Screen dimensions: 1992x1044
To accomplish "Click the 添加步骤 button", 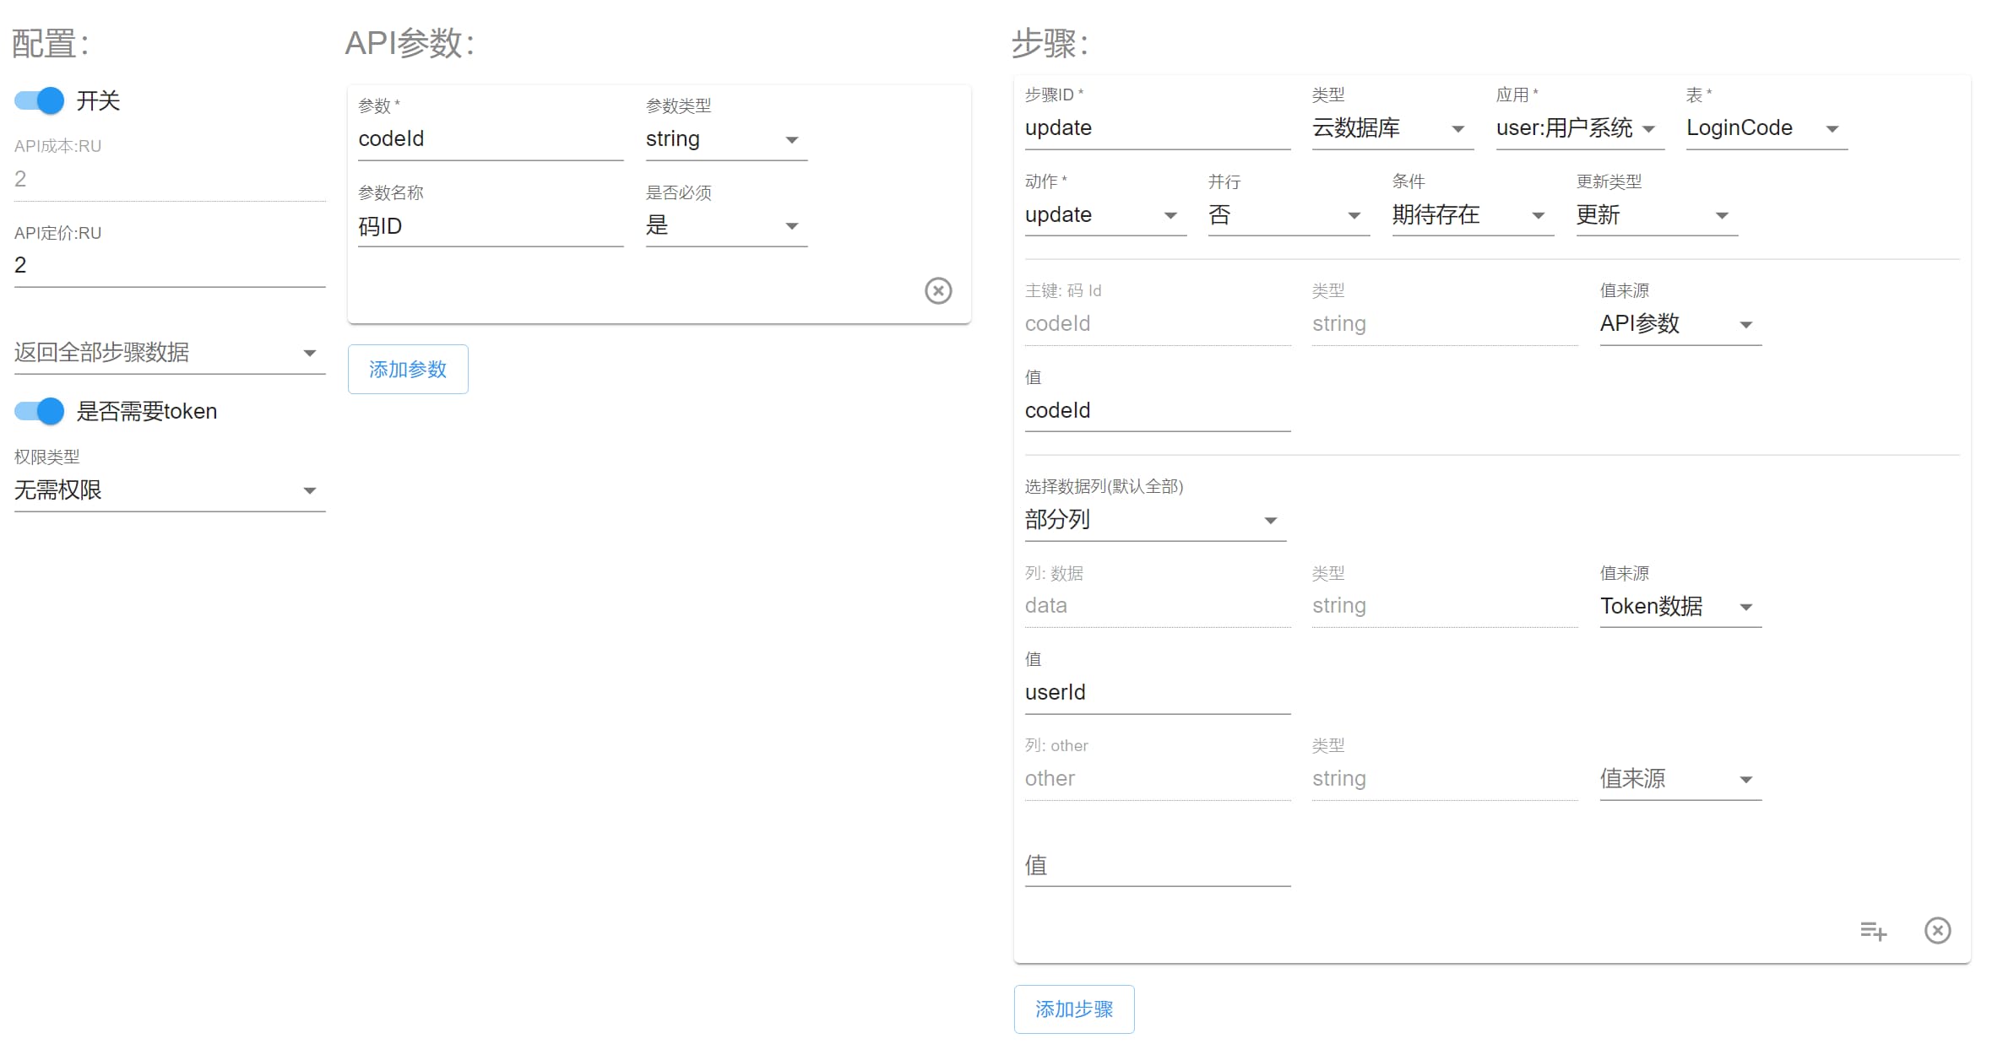I will pyautogui.click(x=1073, y=1009).
